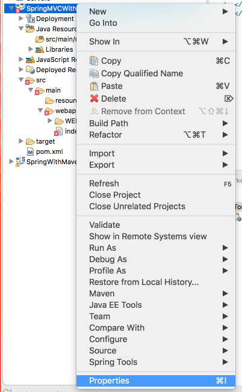Open the Run As submenu
The height and width of the screenshot is (392, 242).
click(156, 248)
